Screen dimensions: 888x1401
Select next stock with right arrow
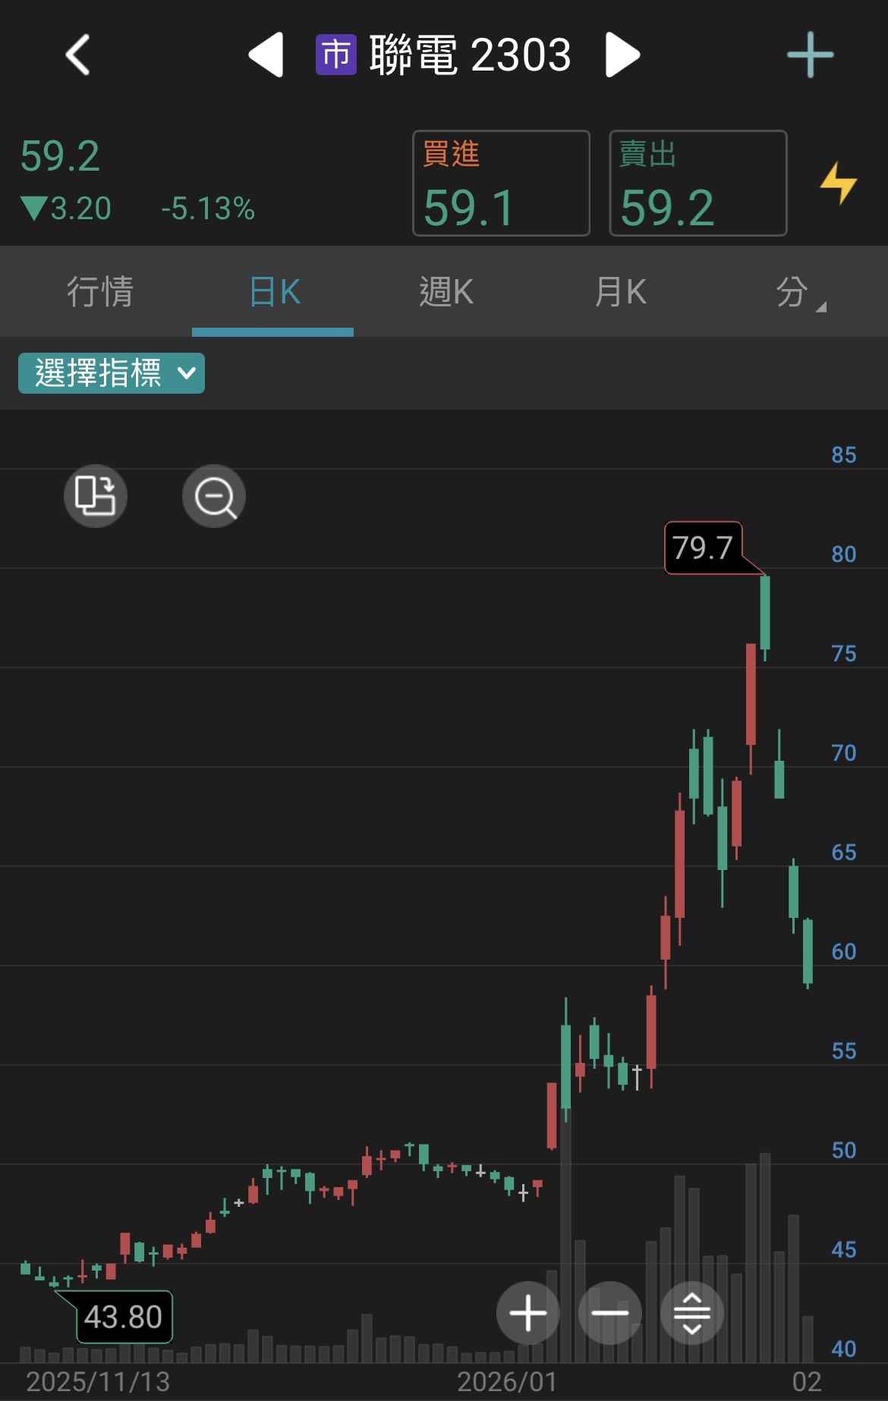point(622,54)
